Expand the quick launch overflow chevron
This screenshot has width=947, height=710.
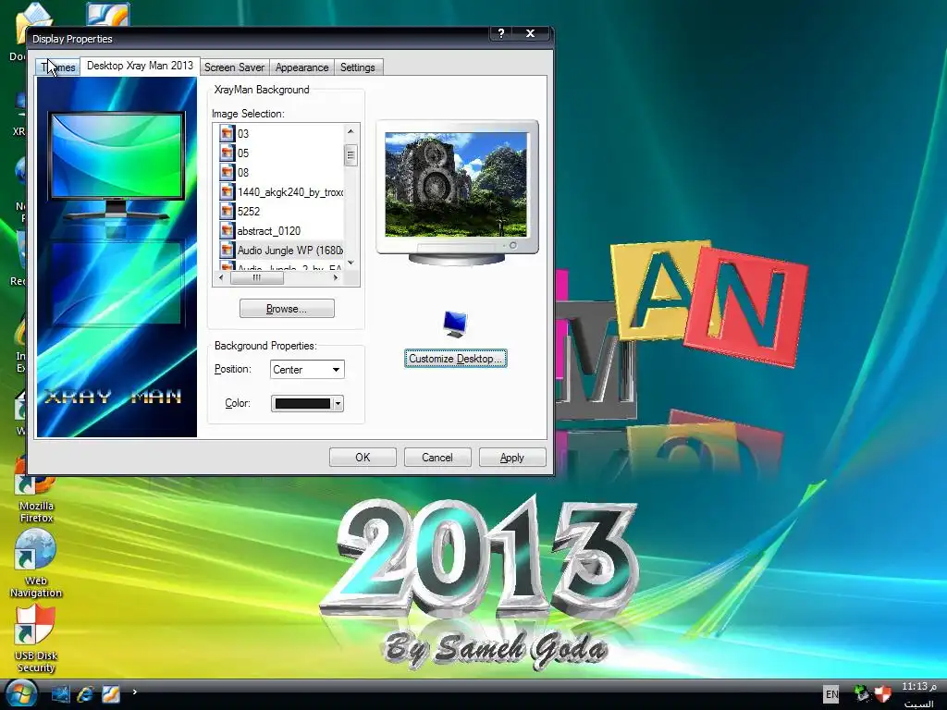pyautogui.click(x=135, y=692)
